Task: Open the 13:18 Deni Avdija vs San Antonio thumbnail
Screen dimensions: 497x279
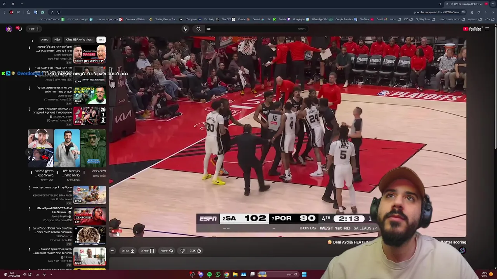Action: click(x=90, y=115)
